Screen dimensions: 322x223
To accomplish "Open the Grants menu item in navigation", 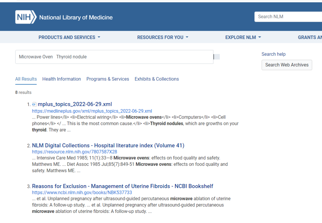I will (309, 37).
